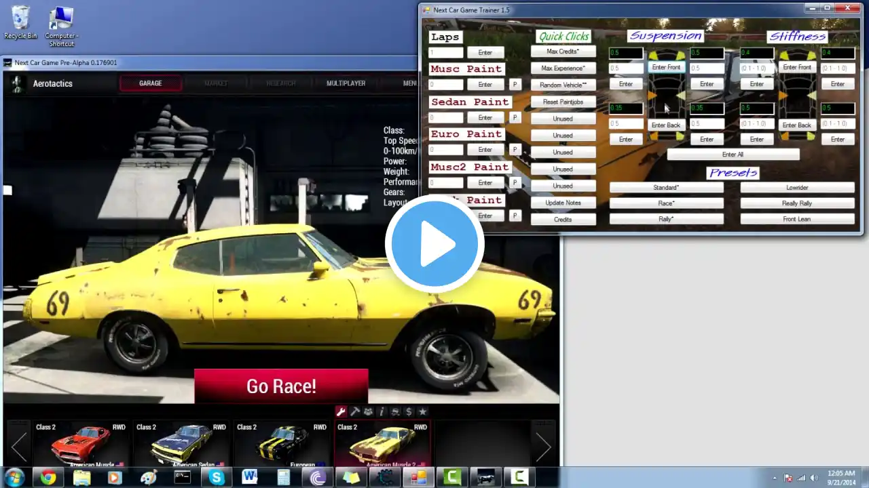Apply the Standard* preset
869x488 pixels.
666,188
